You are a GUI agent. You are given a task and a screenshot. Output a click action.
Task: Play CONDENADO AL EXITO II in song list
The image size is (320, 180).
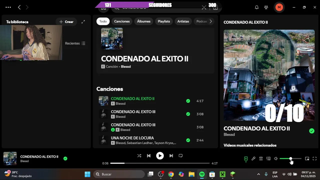coord(132,98)
